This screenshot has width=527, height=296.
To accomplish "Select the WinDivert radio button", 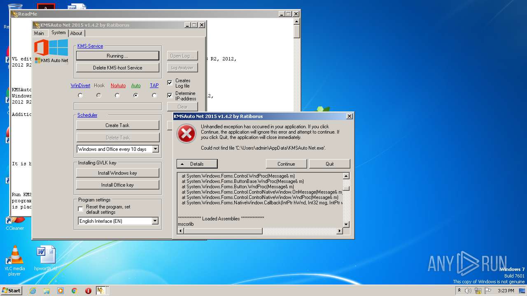I will tap(80, 95).
